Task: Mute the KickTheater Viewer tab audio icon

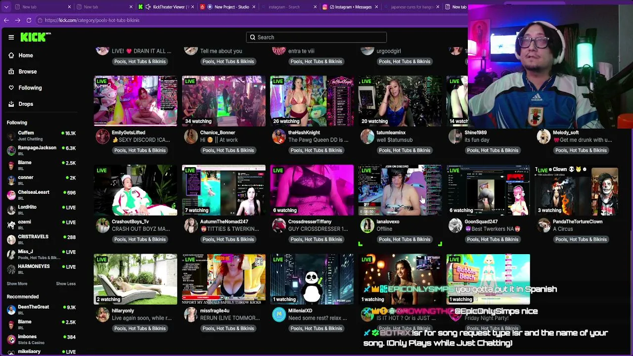Action: (x=148, y=7)
